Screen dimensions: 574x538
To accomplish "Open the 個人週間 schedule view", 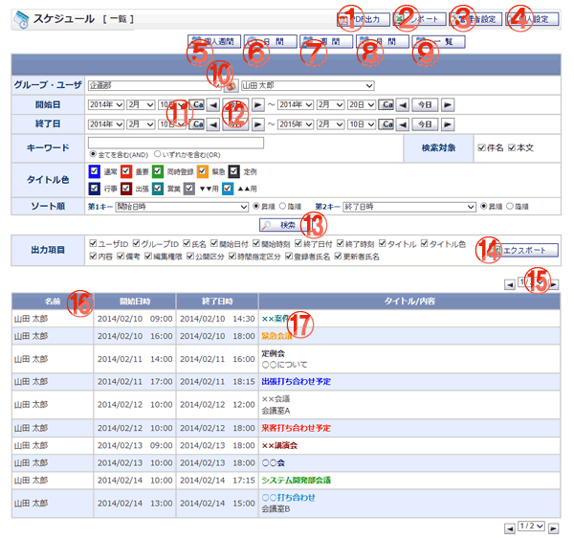I will coord(214,42).
